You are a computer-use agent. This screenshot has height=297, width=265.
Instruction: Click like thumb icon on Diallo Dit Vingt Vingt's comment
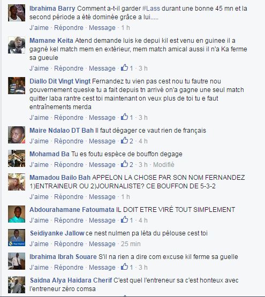(x=124, y=117)
